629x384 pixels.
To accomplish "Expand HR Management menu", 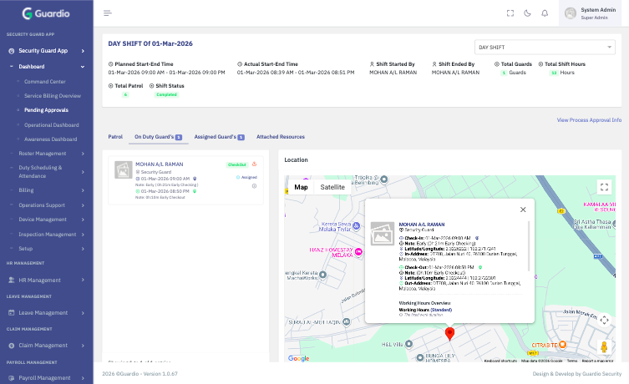I will point(47,280).
